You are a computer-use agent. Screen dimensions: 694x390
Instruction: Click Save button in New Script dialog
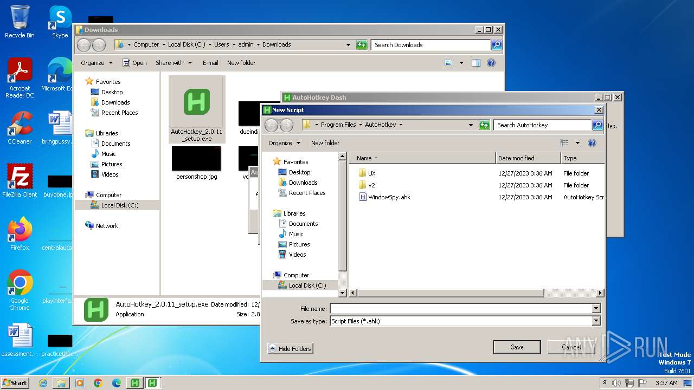517,347
